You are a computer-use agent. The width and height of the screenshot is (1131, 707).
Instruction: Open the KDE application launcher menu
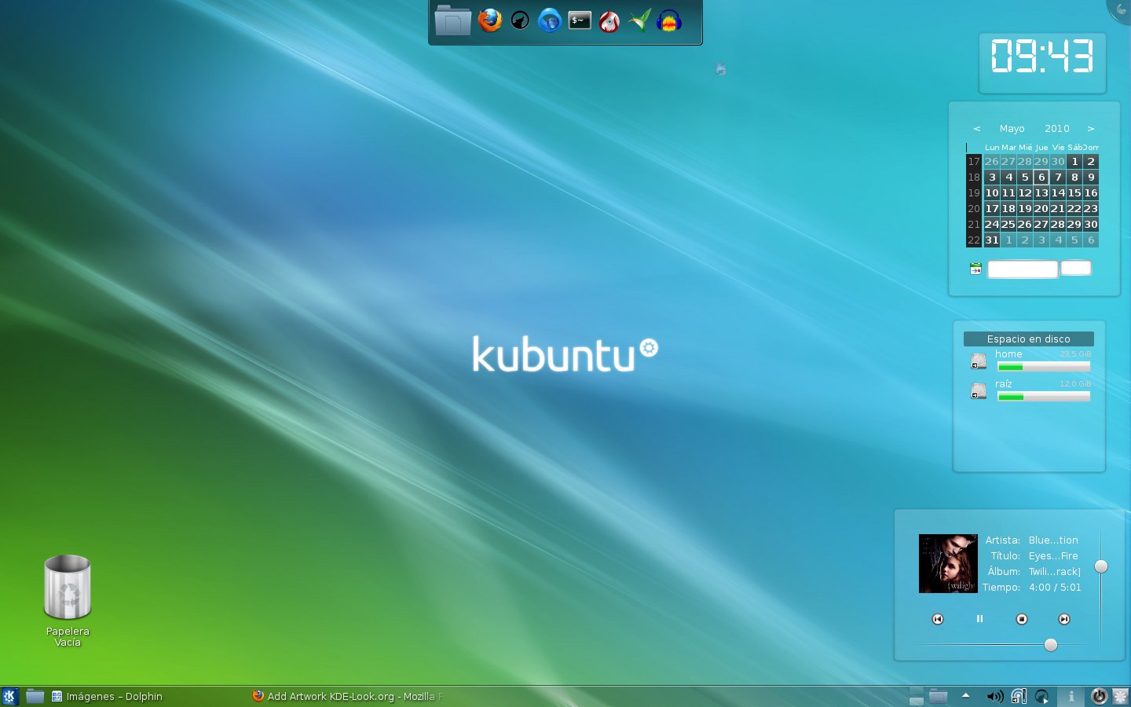(9, 696)
